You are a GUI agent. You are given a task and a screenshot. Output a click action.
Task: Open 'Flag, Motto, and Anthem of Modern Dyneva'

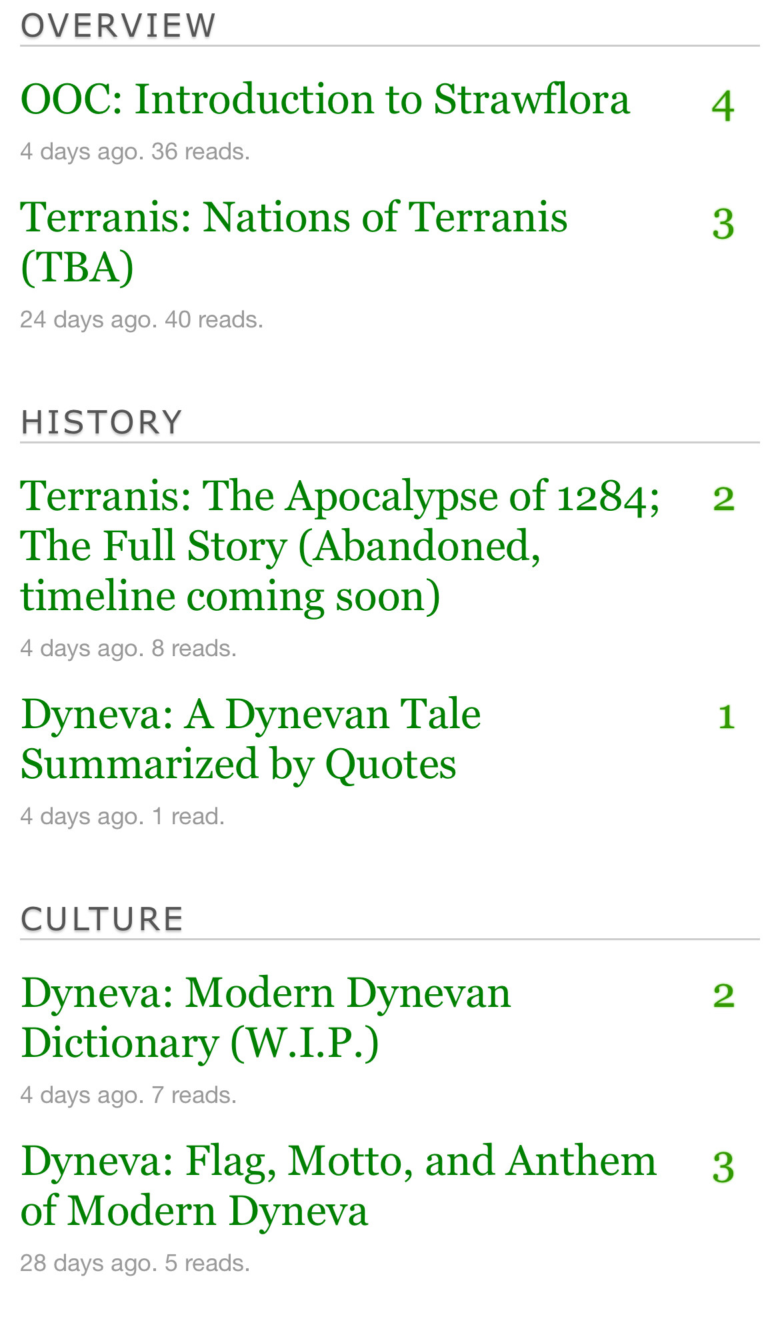point(338,1186)
